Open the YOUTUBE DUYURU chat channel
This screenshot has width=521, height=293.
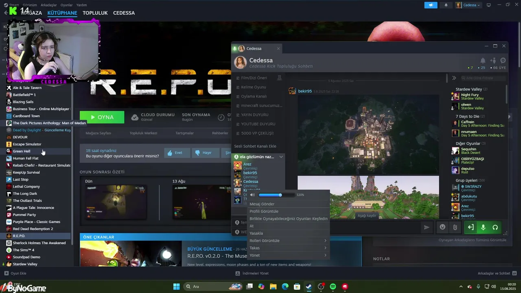258,124
